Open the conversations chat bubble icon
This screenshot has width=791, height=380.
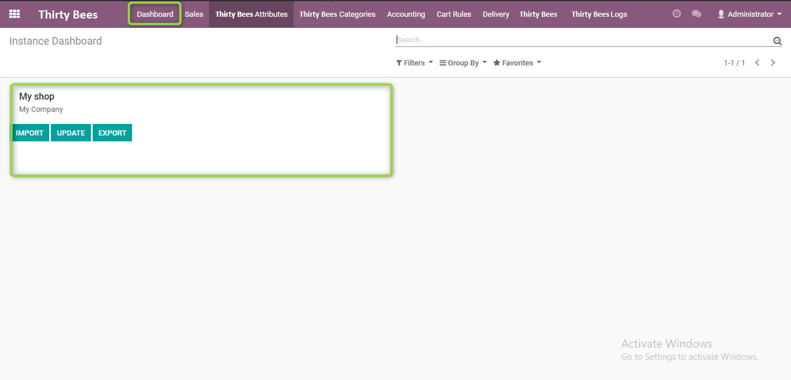[x=697, y=14]
